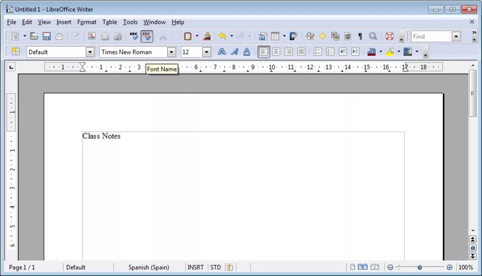Decrease paragraph indent

tap(343, 52)
